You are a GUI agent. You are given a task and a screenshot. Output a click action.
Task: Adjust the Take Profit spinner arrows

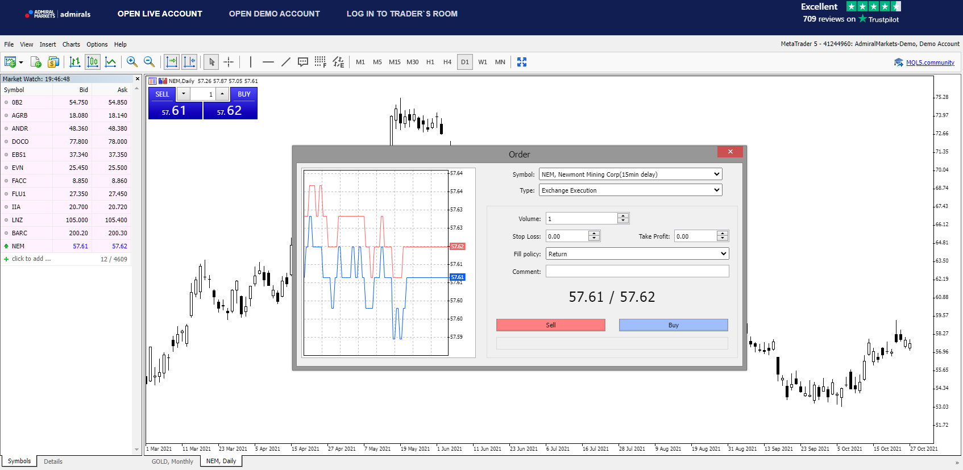tap(723, 236)
